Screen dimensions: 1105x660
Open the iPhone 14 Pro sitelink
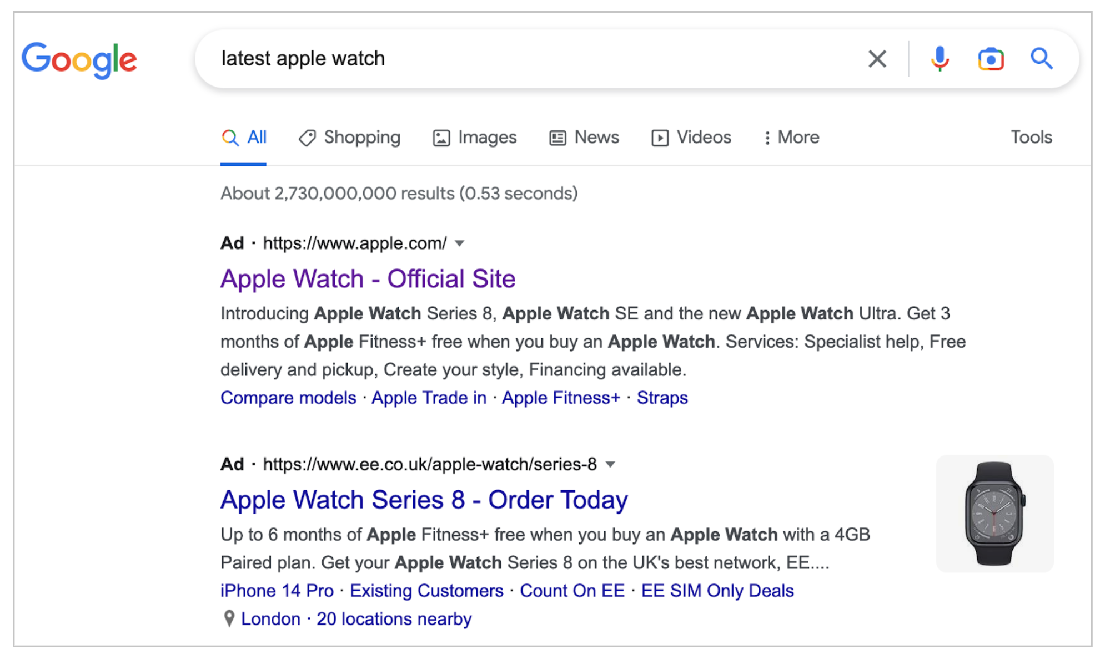point(277,591)
